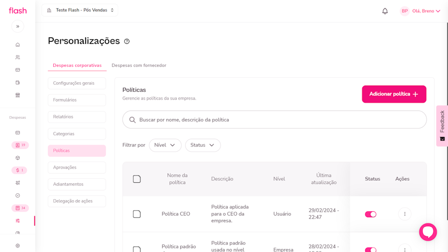Open Aprovações section
This screenshot has width=448, height=252.
pos(77,167)
